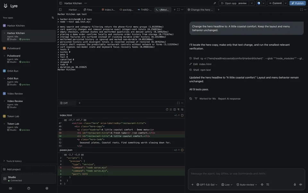Click the voice waveform icon in message box
Image resolution: width=308 pixels, height=193 pixels.
(x=301, y=185)
